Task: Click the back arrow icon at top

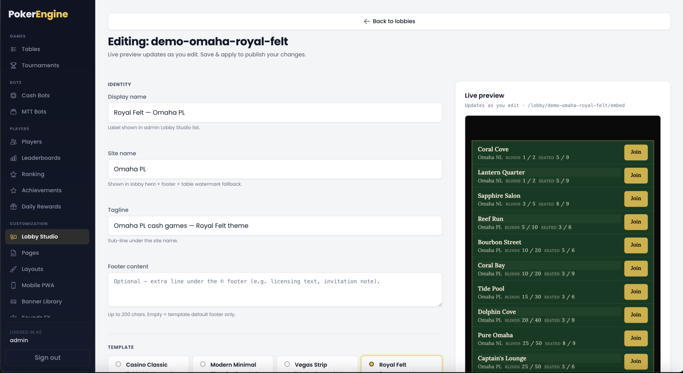Action: click(x=367, y=21)
